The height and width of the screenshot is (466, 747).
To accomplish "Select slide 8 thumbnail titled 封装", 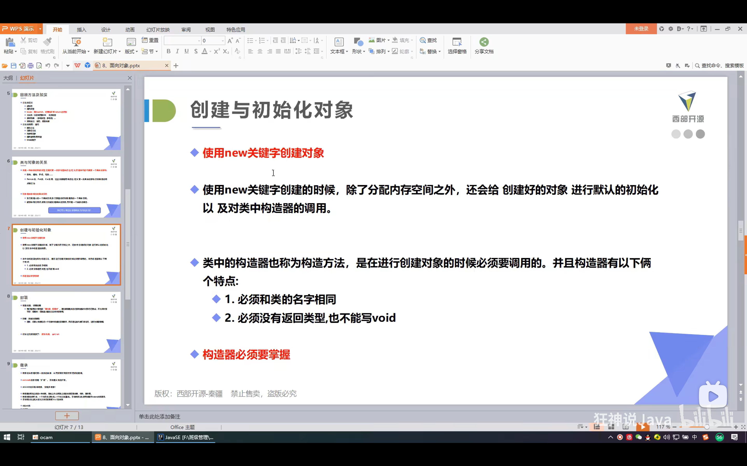I will 66,322.
